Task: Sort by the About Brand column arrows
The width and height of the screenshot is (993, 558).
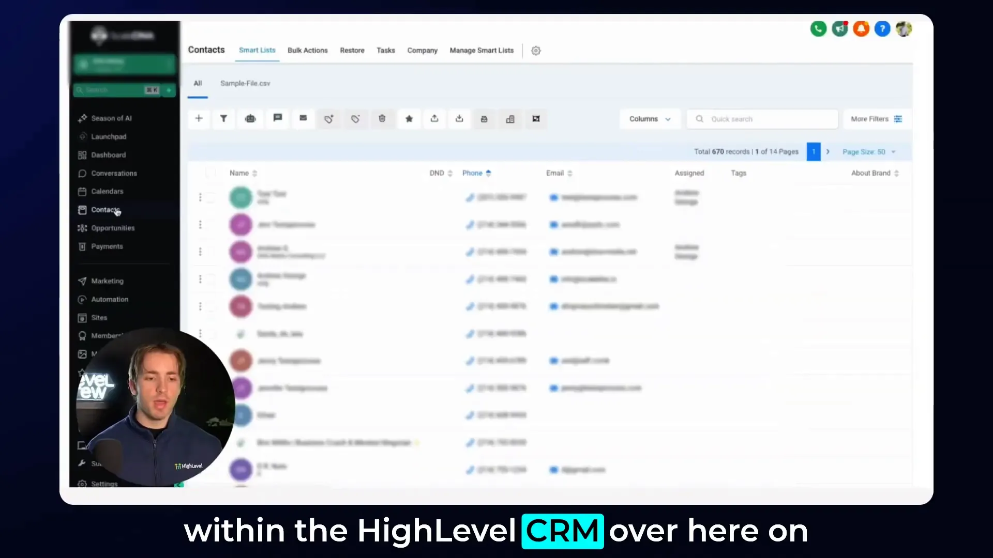Action: coord(896,173)
